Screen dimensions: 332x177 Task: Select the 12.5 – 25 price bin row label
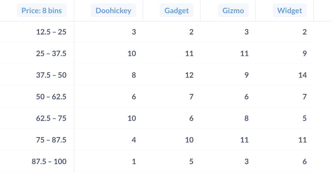point(51,31)
